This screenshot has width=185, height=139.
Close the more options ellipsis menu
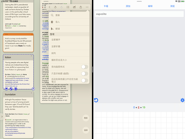click(87, 7)
